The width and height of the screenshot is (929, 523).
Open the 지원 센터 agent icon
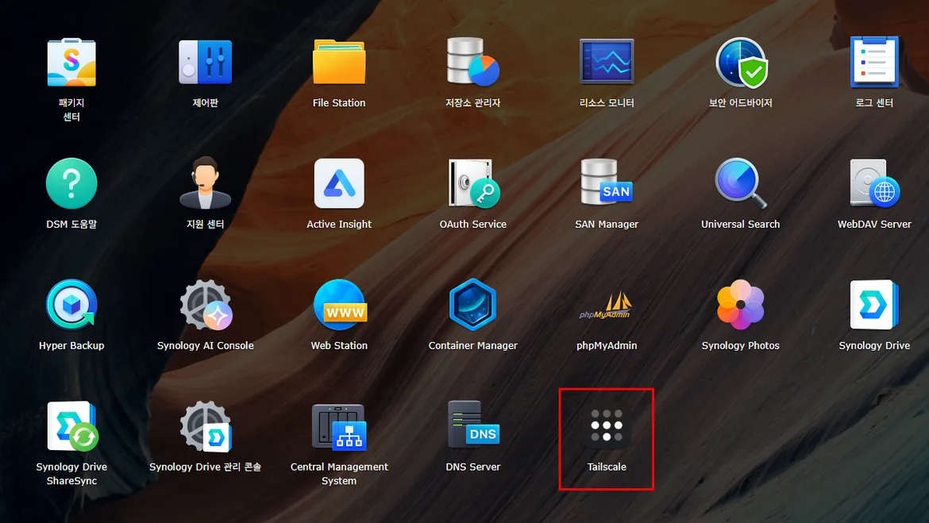pos(205,183)
